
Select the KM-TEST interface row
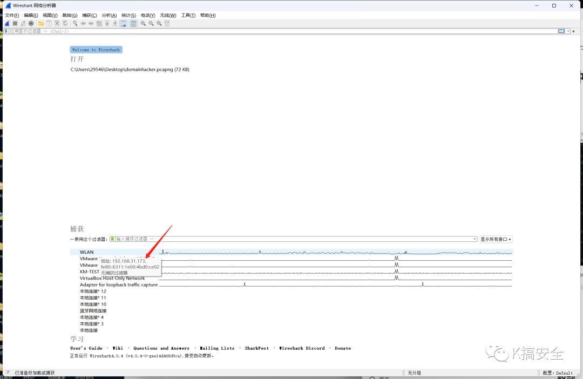(291, 272)
